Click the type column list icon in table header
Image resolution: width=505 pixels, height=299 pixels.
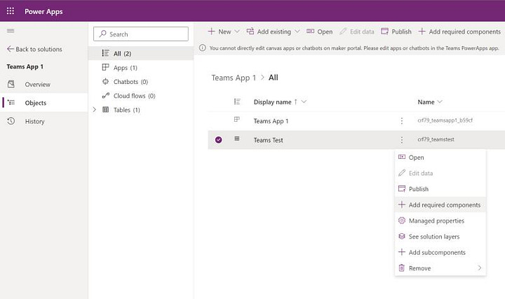[237, 102]
